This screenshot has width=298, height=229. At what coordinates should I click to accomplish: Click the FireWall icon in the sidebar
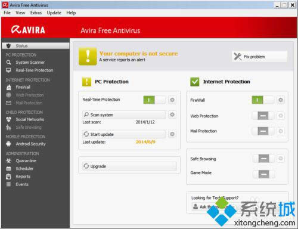[x=8, y=87]
